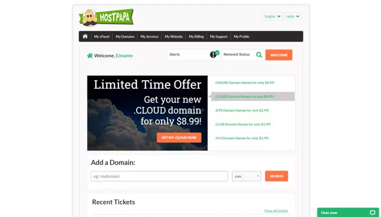381x217 pixels.
Task: Click the home icon in navigation bar
Action: pyautogui.click(x=85, y=37)
